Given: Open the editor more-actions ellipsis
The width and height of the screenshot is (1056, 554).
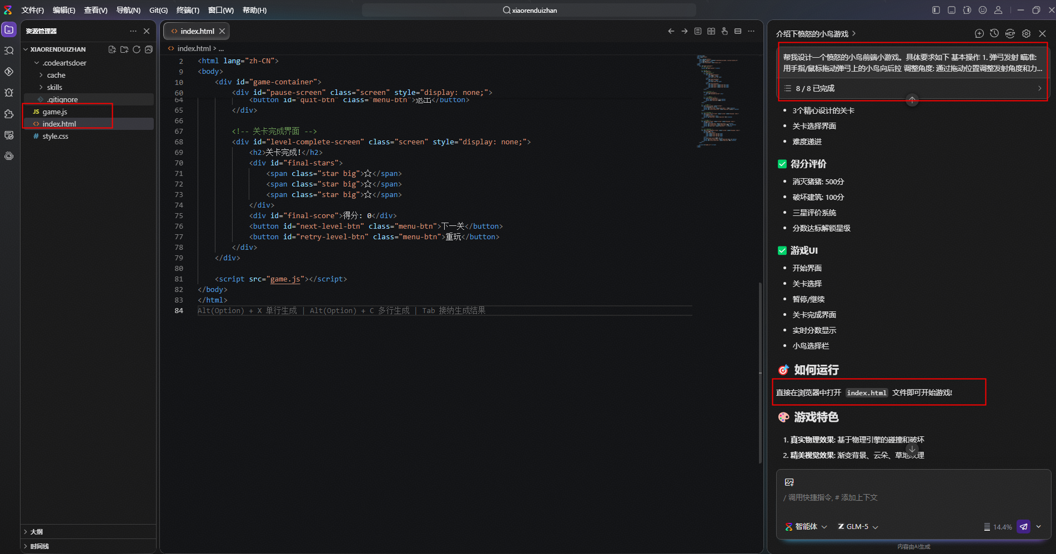Looking at the screenshot, I should click(751, 31).
